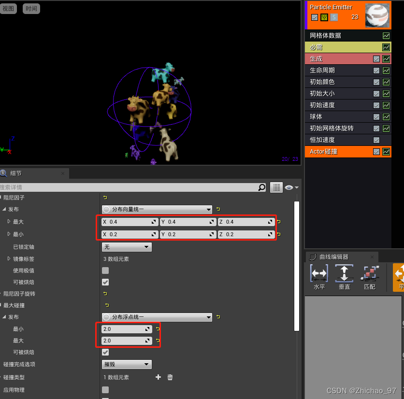Open the 时间 viewport menu
This screenshot has height=399, width=404.
point(31,9)
